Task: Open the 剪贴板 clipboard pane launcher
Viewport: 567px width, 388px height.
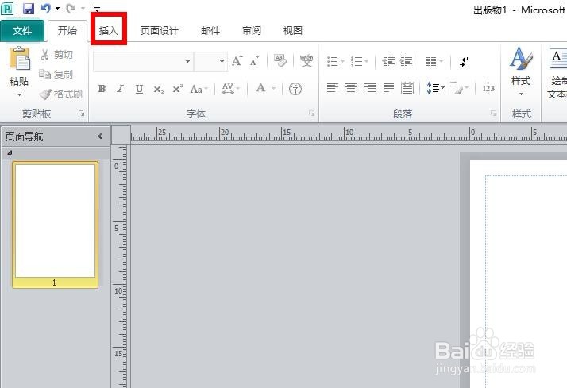Action: pos(81,113)
